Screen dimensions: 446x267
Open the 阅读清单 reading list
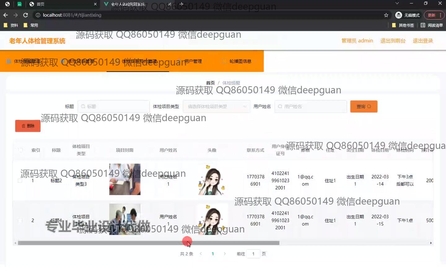click(x=432, y=25)
